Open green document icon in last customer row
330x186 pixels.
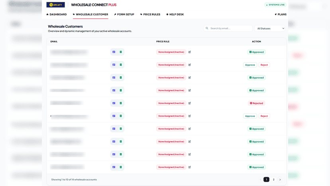click(x=121, y=167)
